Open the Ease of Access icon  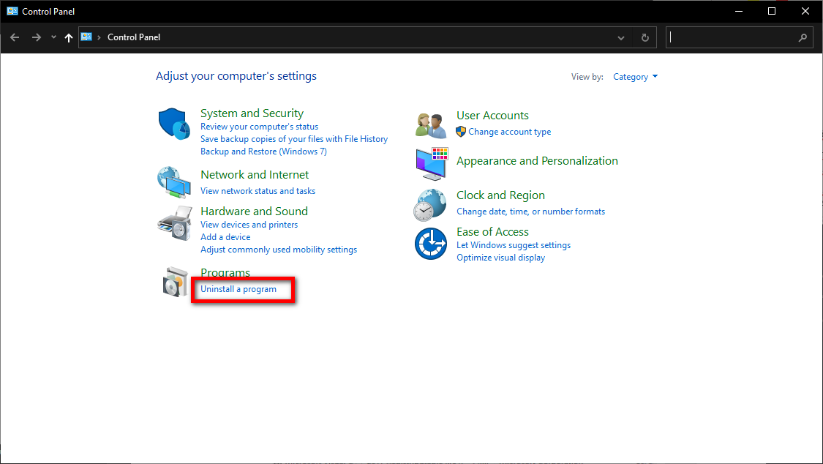coord(430,244)
